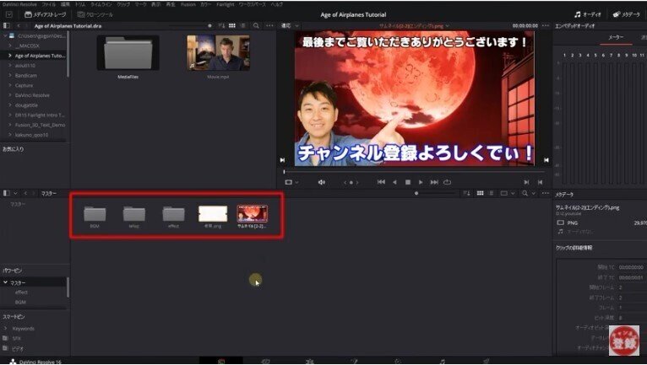Open search in the media pool

[x=525, y=193]
